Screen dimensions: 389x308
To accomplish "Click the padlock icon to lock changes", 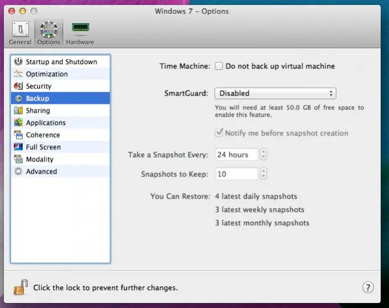I will (x=21, y=287).
